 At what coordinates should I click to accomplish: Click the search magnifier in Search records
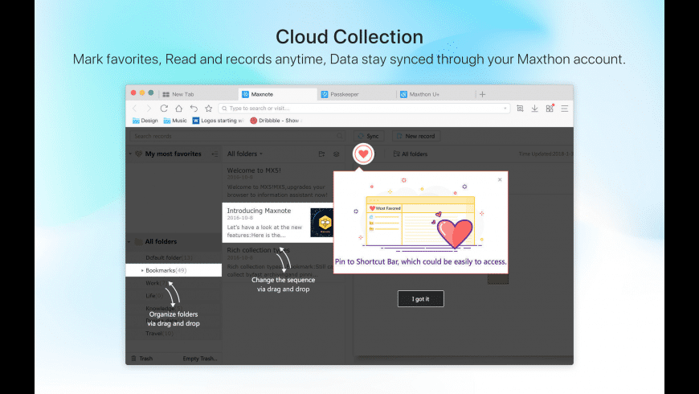click(x=340, y=136)
